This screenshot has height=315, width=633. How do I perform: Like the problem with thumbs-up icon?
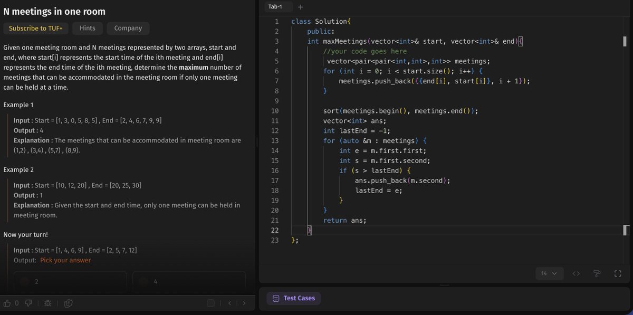pos(7,303)
